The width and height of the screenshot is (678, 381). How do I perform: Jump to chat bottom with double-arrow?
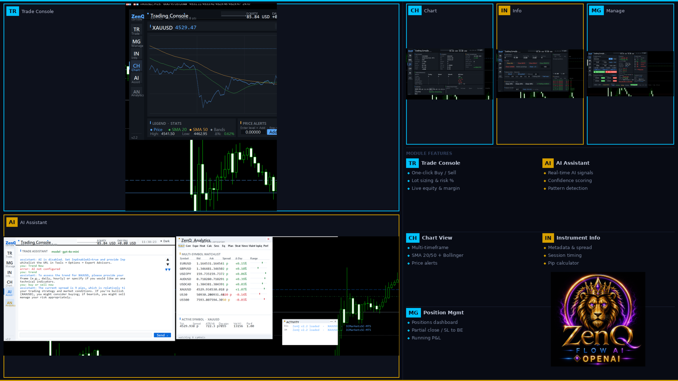[168, 270]
